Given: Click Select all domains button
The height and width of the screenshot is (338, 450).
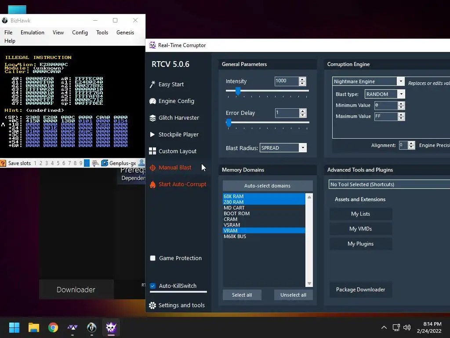Looking at the screenshot, I should [242, 295].
